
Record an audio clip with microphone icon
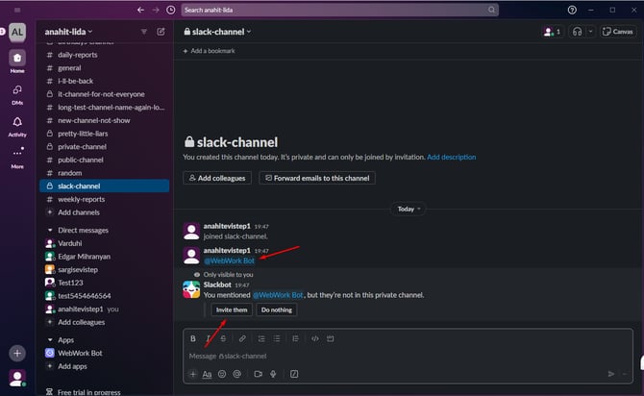[x=273, y=374]
